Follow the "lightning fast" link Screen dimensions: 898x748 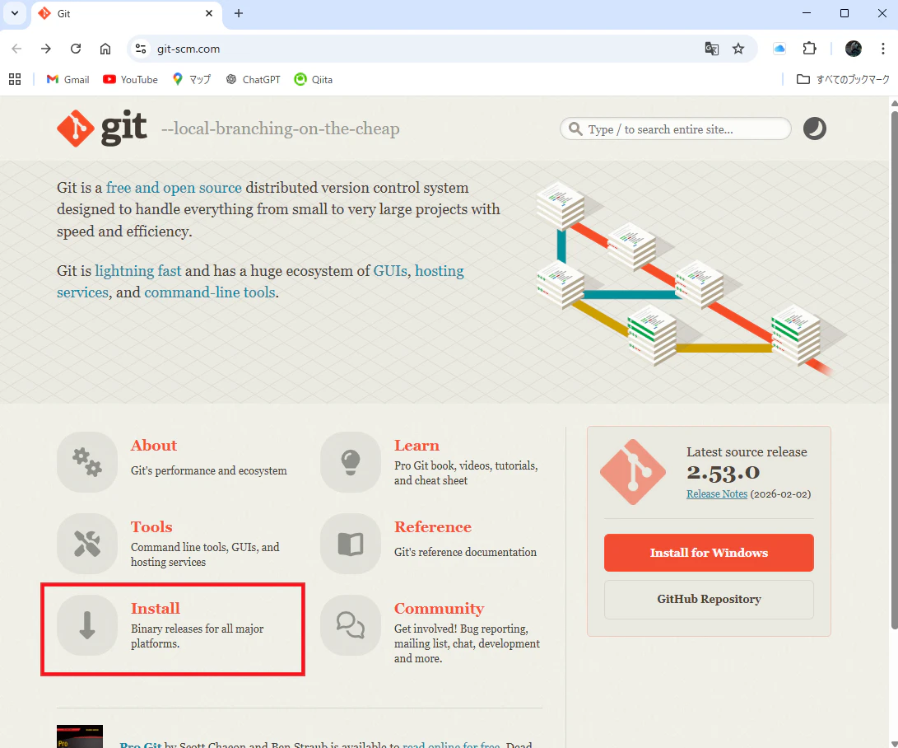[138, 270]
